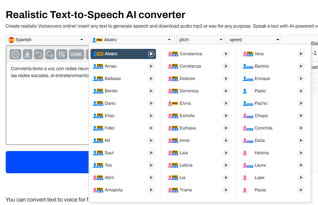Viewport: 318px width, 205px height.
Task: Click the SSML toolbar button
Action: [x=77, y=54]
